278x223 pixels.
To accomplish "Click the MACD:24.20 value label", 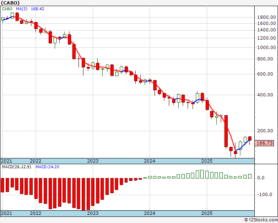I will coord(47,167).
